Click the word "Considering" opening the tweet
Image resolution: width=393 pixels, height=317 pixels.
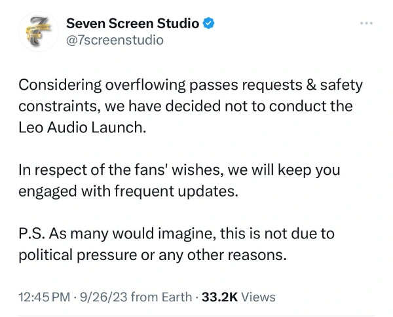[x=60, y=85]
